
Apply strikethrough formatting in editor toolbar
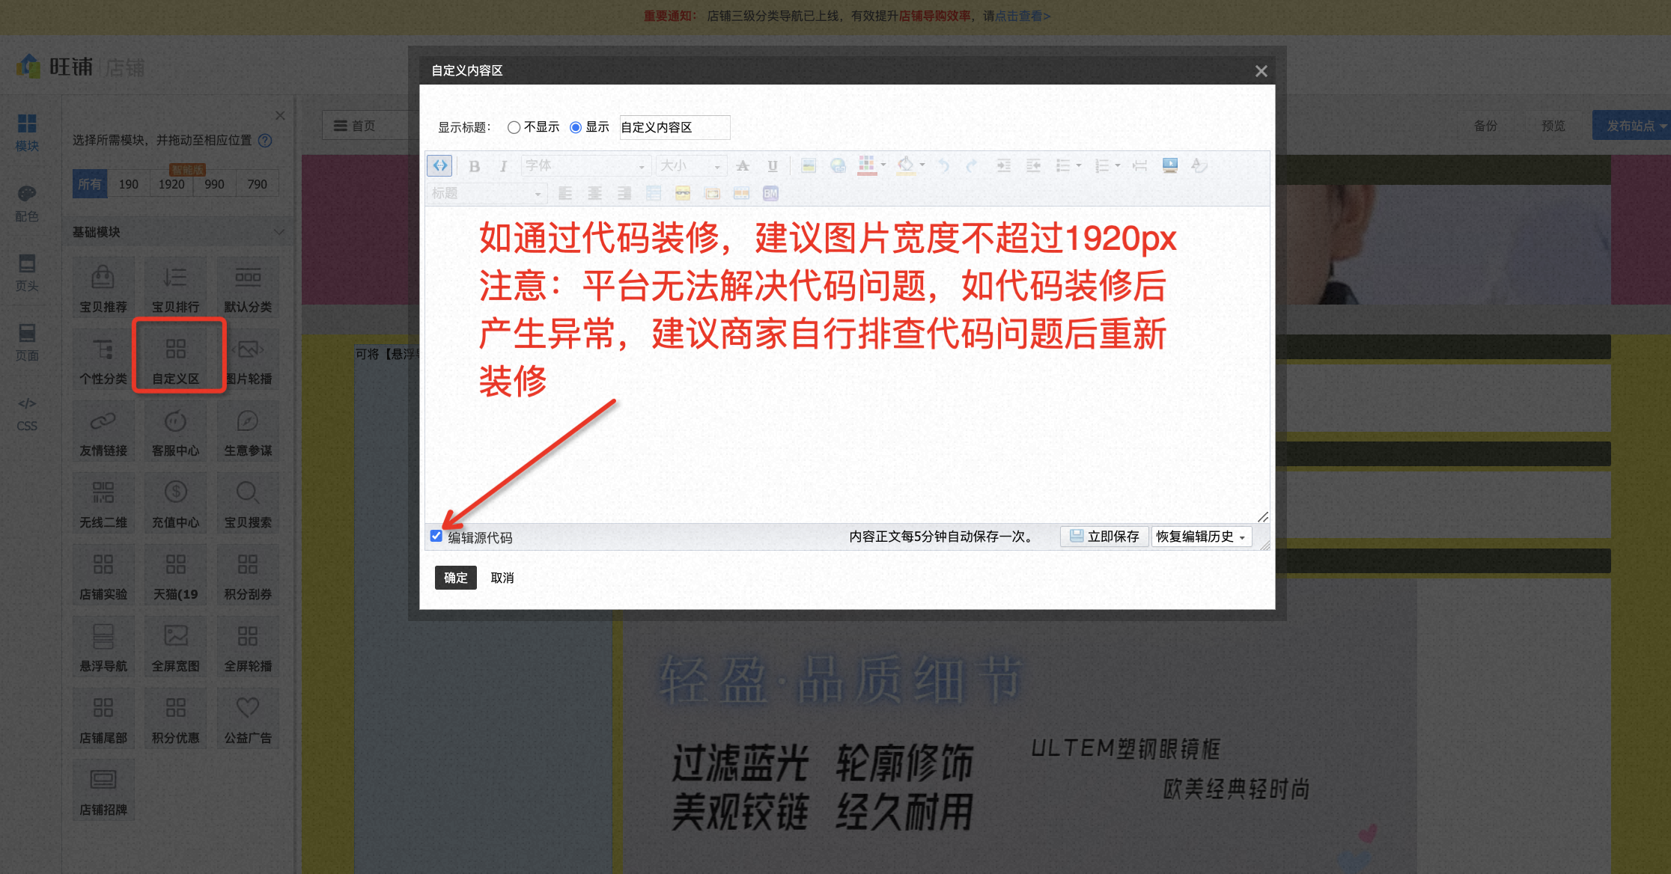click(x=743, y=165)
